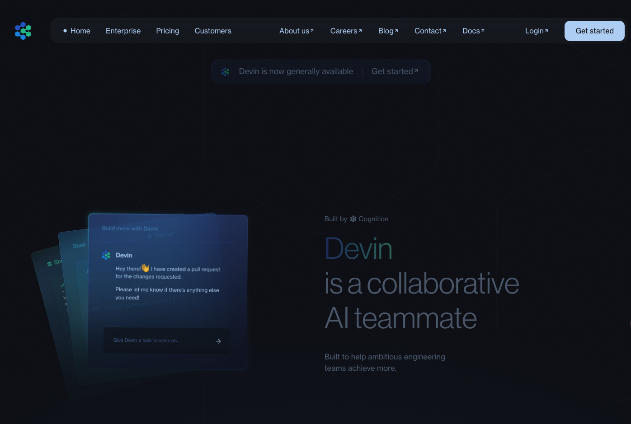Click the large 'Devin' gradient heading
The image size is (631, 424).
coord(358,249)
